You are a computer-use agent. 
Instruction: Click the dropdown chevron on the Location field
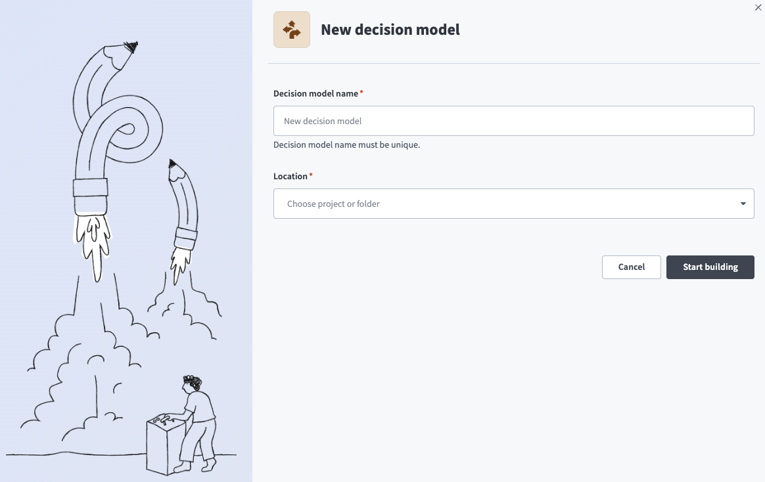(x=745, y=204)
